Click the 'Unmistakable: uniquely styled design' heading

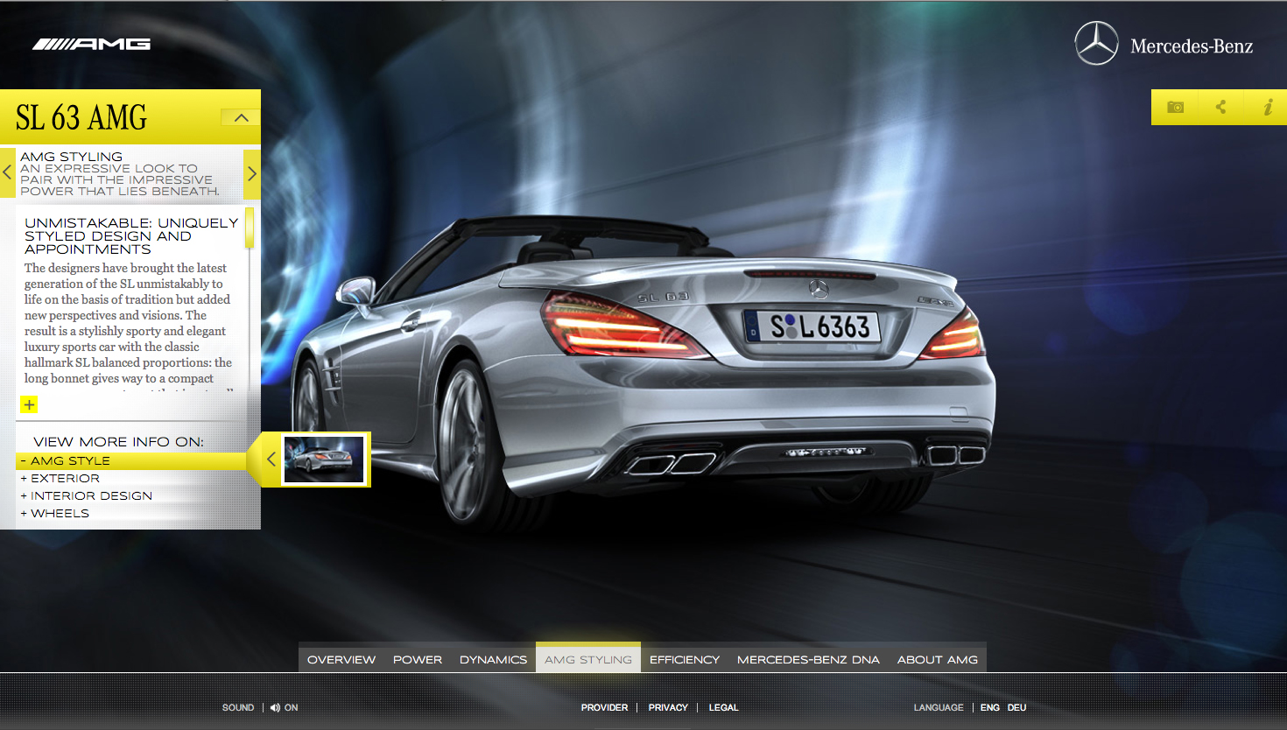point(131,235)
